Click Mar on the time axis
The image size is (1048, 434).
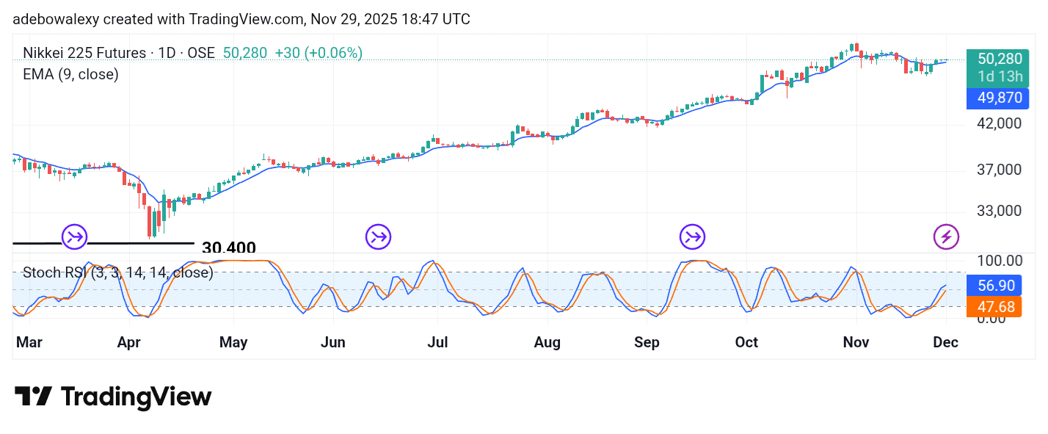point(28,342)
